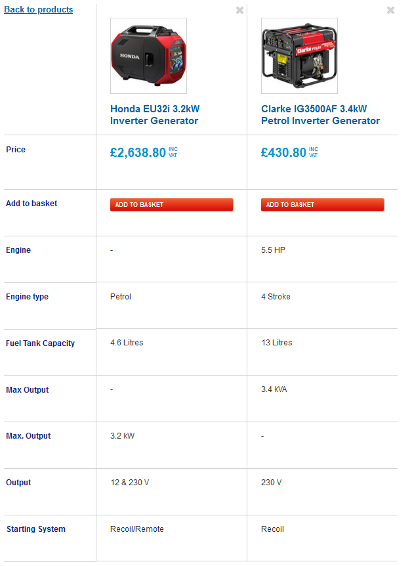Click the Recoil/Remote starting system value
Viewport: 412px width, 566px height.
(137, 529)
